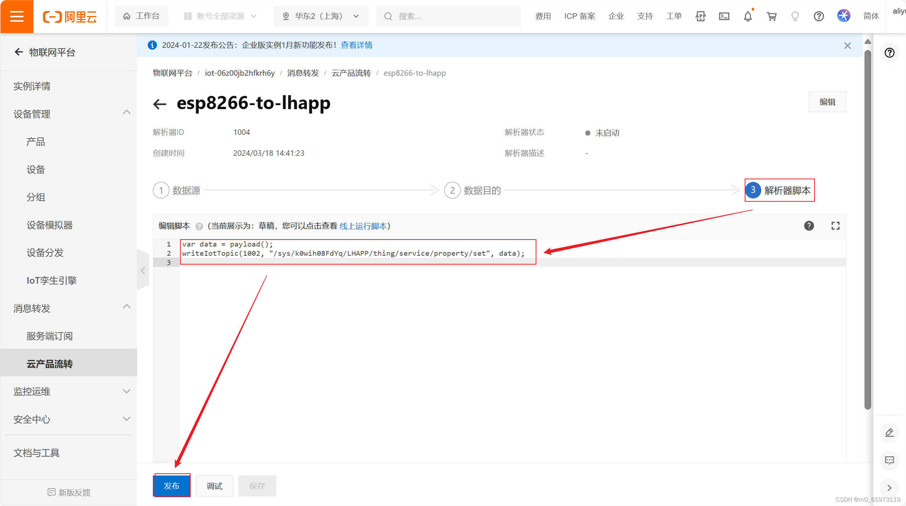Open the notifications bell

point(747,16)
